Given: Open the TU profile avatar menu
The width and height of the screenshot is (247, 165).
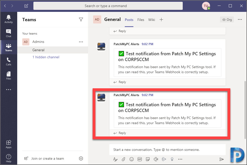Looking at the screenshot, I should pyautogui.click(x=206, y=6).
